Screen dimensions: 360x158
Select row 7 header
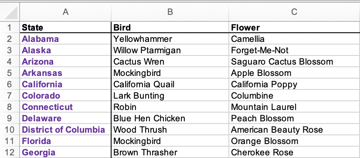click(10, 96)
